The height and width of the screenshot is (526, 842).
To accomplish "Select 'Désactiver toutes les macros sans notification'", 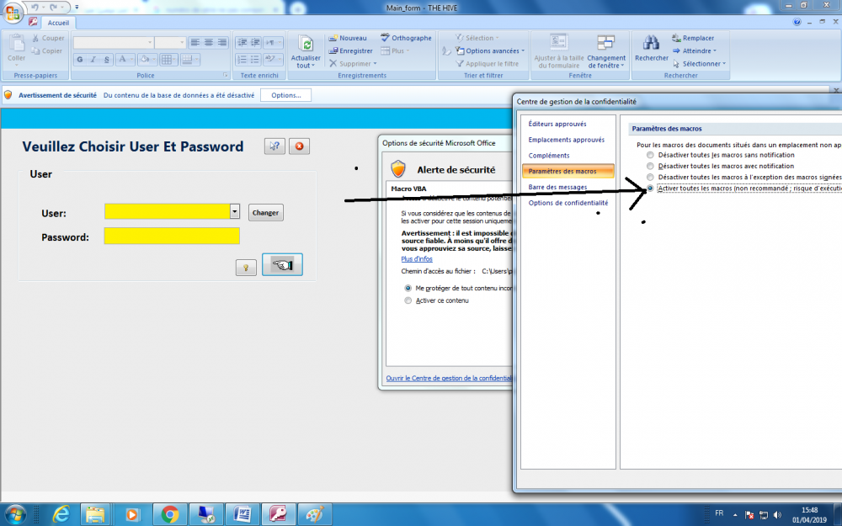I will [x=650, y=155].
